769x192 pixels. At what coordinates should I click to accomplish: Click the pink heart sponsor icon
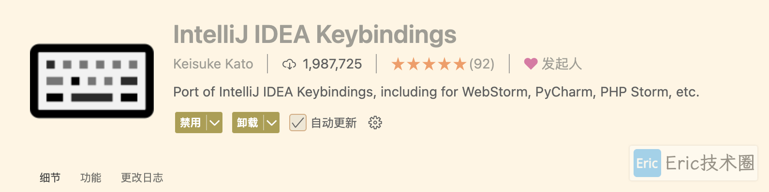pos(531,64)
